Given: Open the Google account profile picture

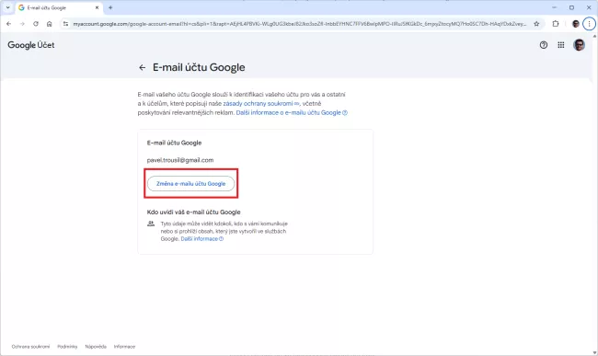Looking at the screenshot, I should (579, 45).
